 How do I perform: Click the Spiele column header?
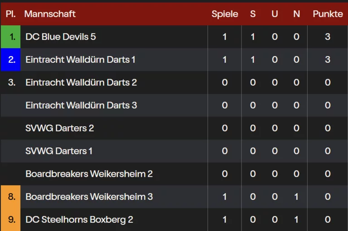225,14
